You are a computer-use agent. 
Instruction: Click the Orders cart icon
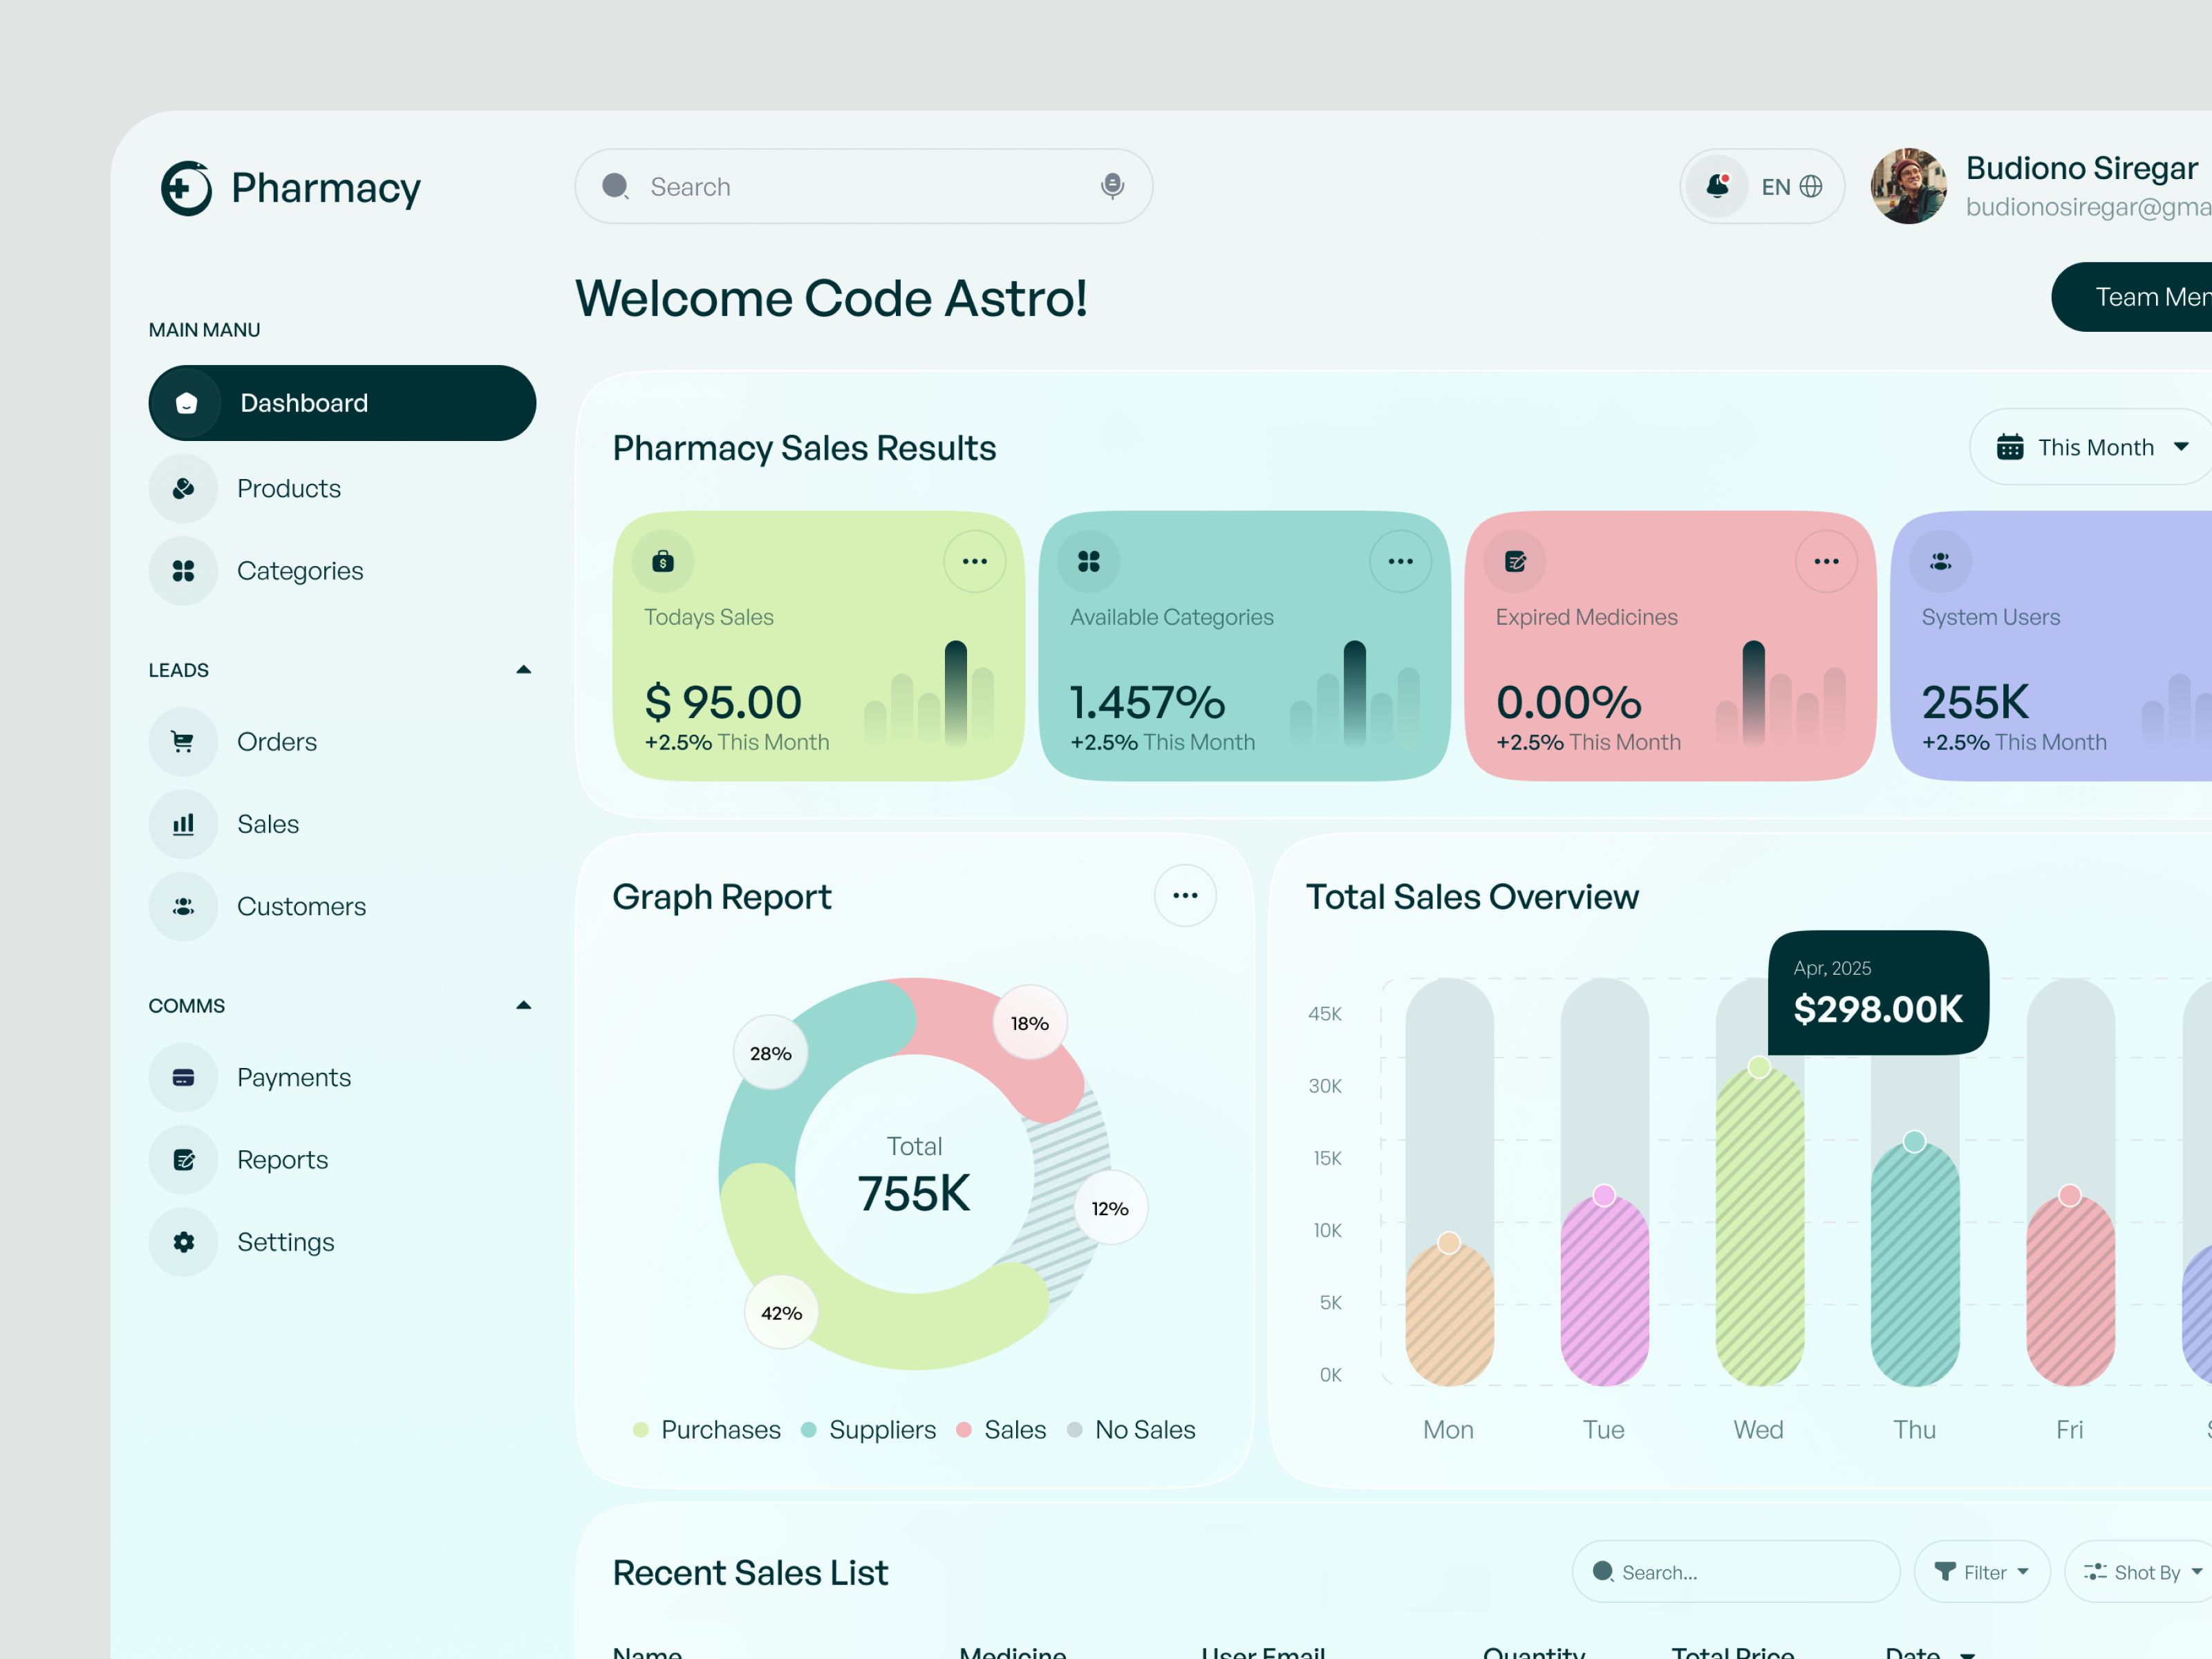click(x=183, y=741)
